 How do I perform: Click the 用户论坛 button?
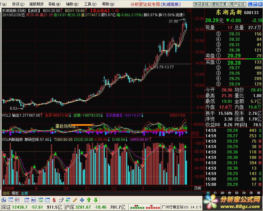pos(237,4)
